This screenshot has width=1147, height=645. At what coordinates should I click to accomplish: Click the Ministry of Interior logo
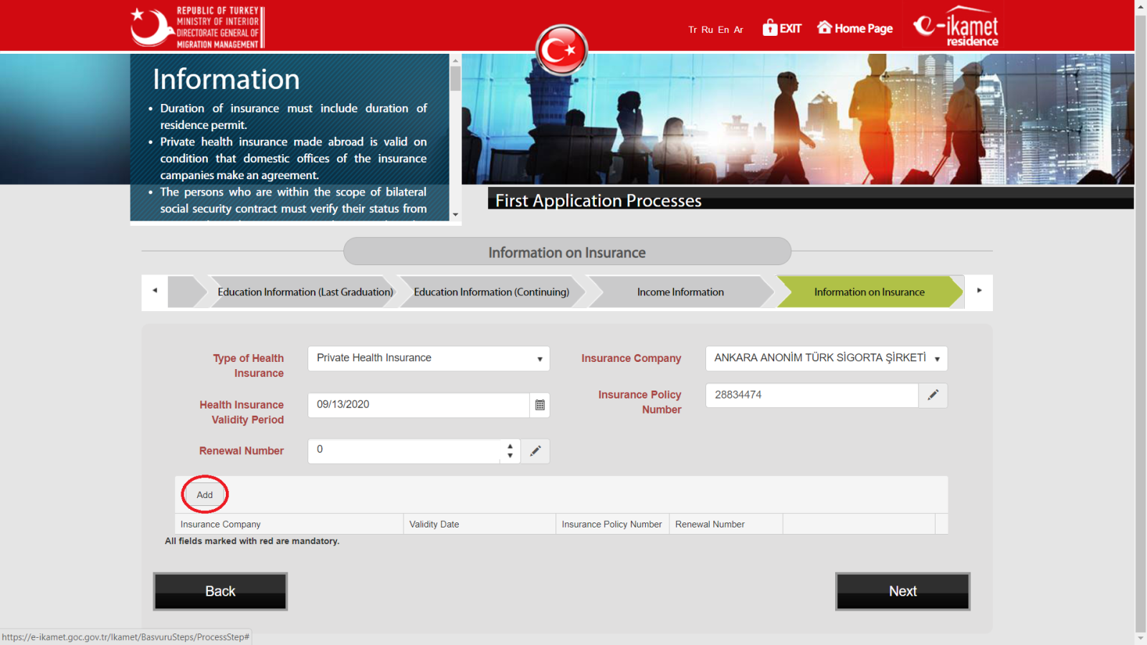click(198, 27)
